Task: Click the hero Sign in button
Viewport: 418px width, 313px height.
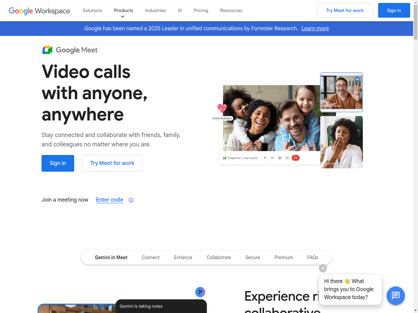Action: click(x=58, y=163)
